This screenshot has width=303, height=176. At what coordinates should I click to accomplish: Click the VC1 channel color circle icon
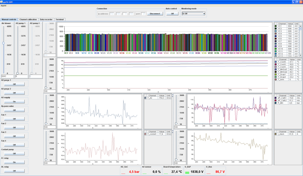click(276, 26)
